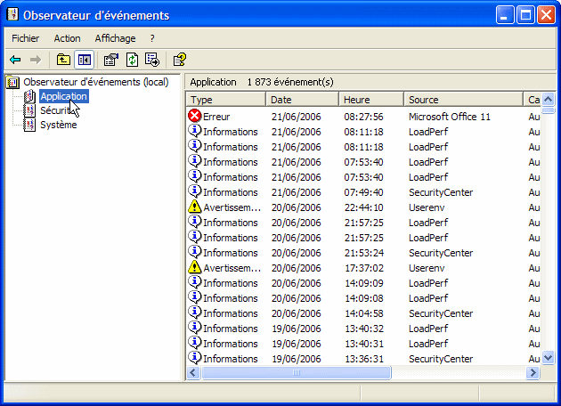This screenshot has height=406, width=561.
Task: Select Observateur d'événements (local) root node
Action: 95,82
